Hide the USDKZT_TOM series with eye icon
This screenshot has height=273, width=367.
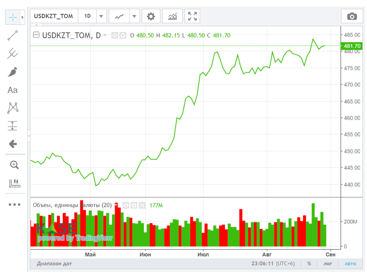pos(115,35)
